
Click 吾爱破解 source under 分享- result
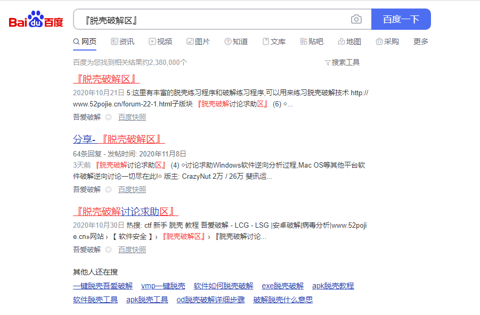pyautogui.click(x=87, y=189)
